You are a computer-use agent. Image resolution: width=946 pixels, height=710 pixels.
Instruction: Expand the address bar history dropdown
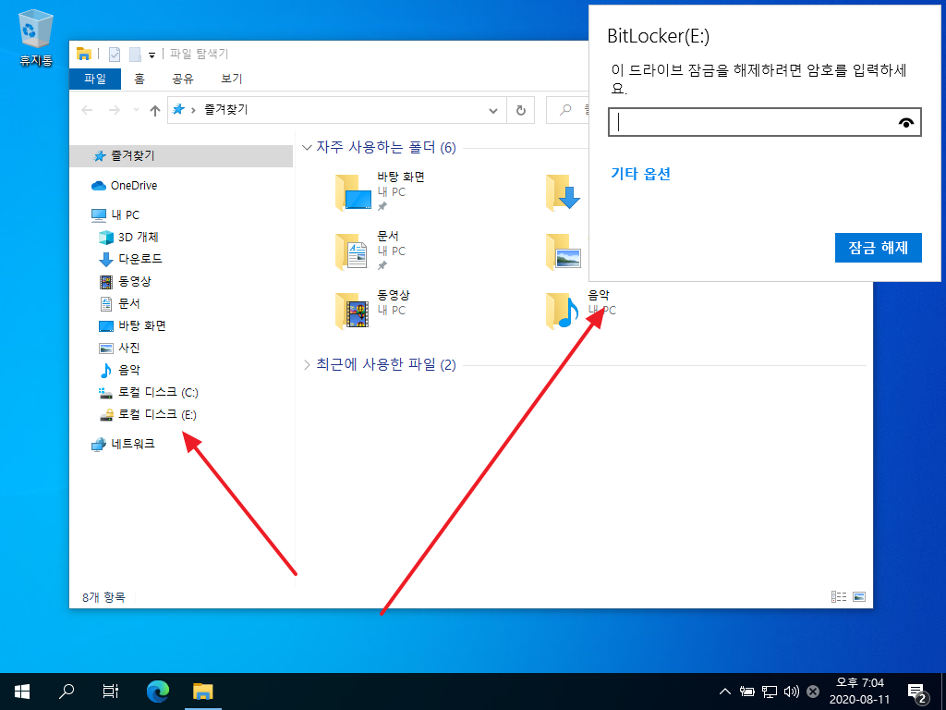click(493, 111)
